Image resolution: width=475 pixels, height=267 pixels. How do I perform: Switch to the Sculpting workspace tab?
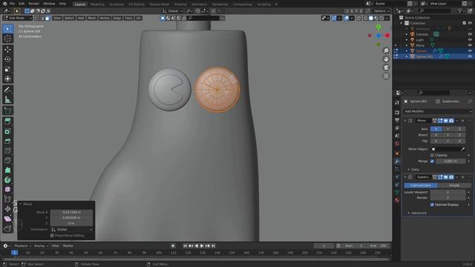117,4
